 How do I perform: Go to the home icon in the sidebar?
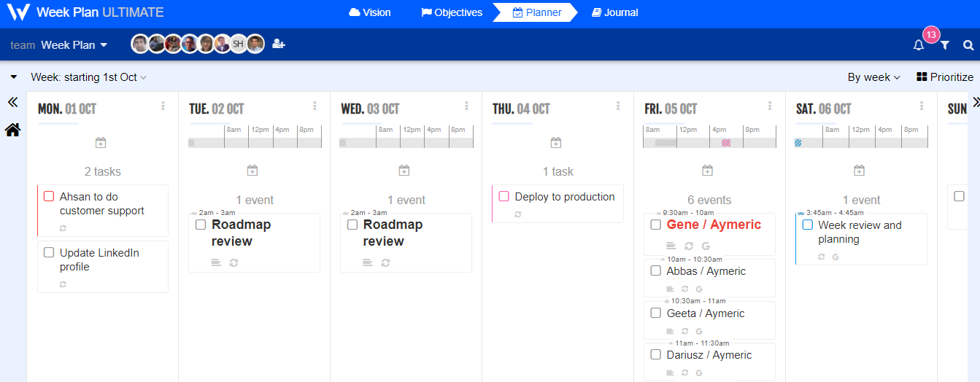pos(12,130)
